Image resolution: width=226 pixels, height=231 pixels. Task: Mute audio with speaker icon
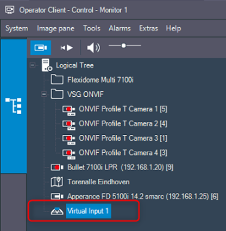(93, 48)
